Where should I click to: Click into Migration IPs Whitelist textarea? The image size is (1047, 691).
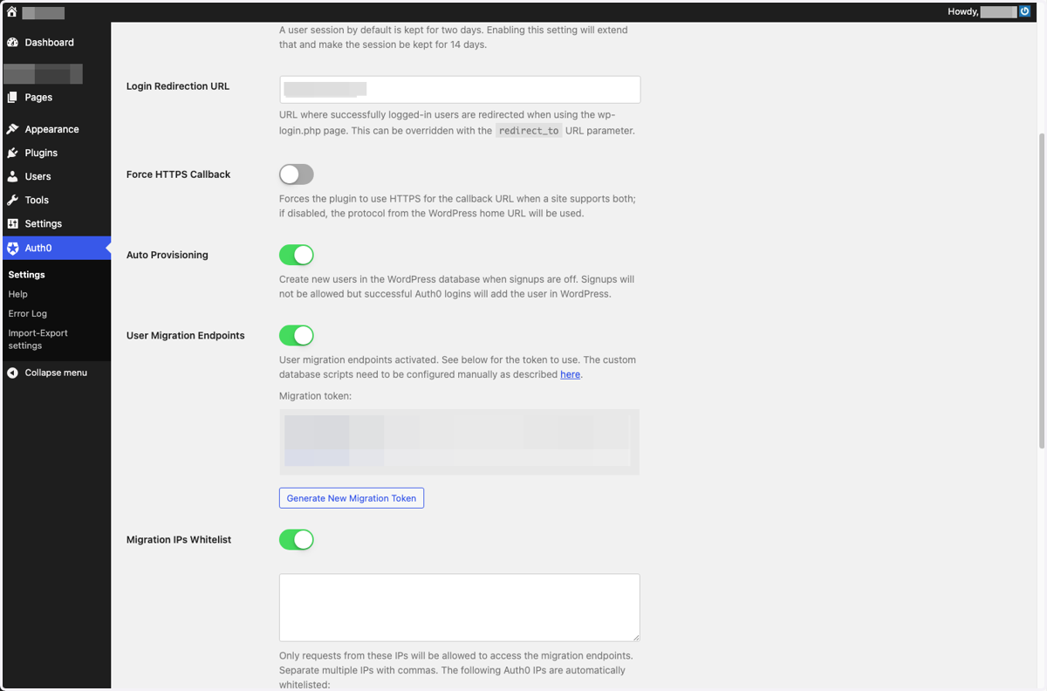460,607
